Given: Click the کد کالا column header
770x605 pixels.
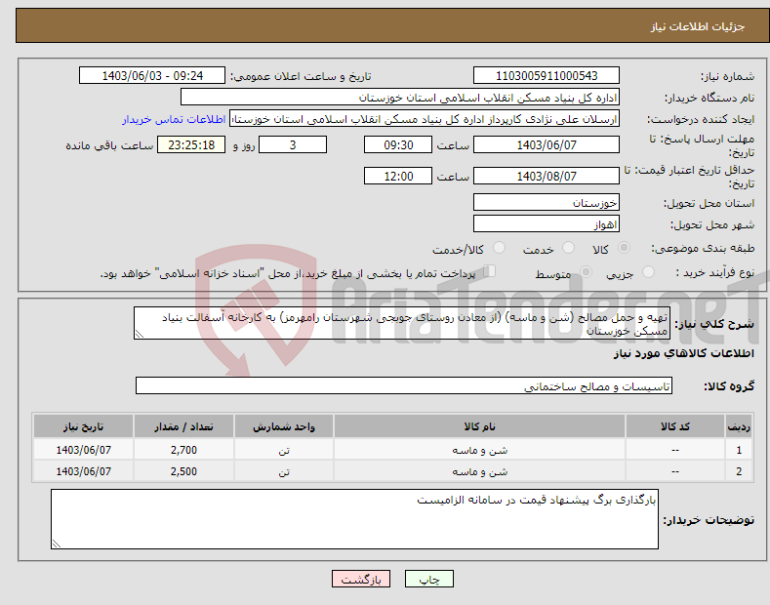Looking at the screenshot, I should [x=675, y=426].
